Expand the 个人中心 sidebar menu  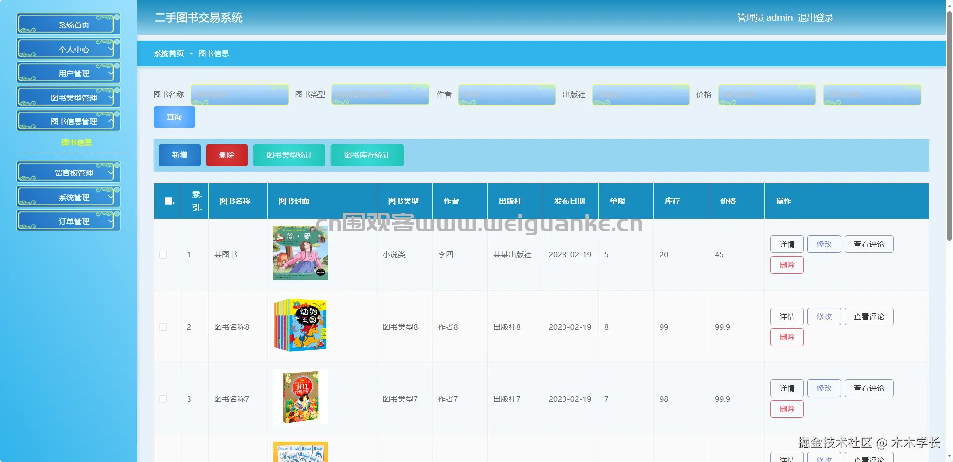[69, 49]
